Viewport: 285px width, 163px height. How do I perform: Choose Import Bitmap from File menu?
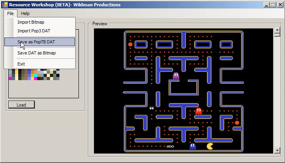coord(40,22)
